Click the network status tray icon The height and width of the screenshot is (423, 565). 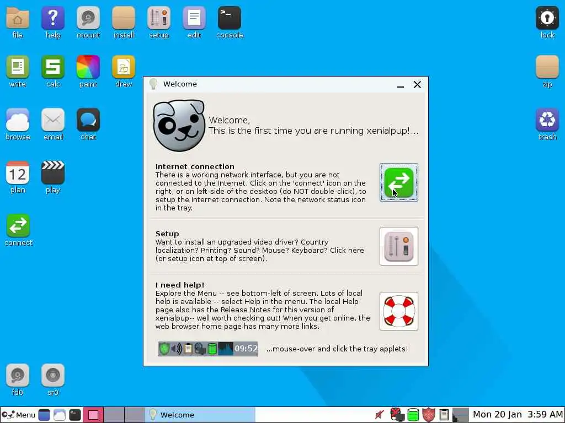[x=397, y=415]
